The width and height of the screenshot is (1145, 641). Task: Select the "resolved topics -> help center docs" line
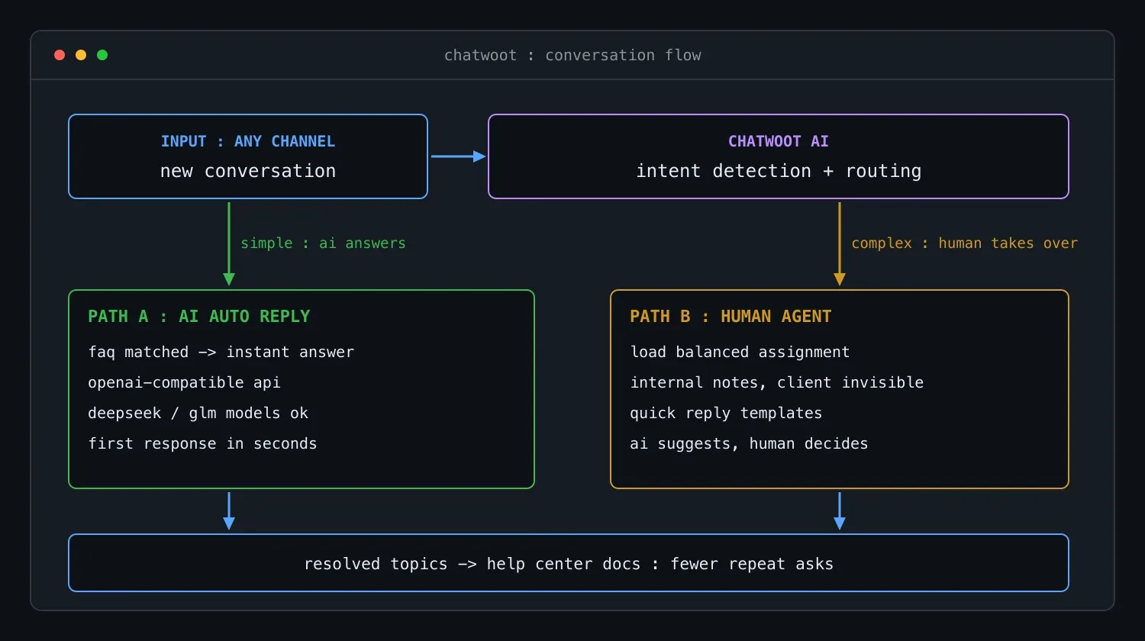click(x=569, y=564)
